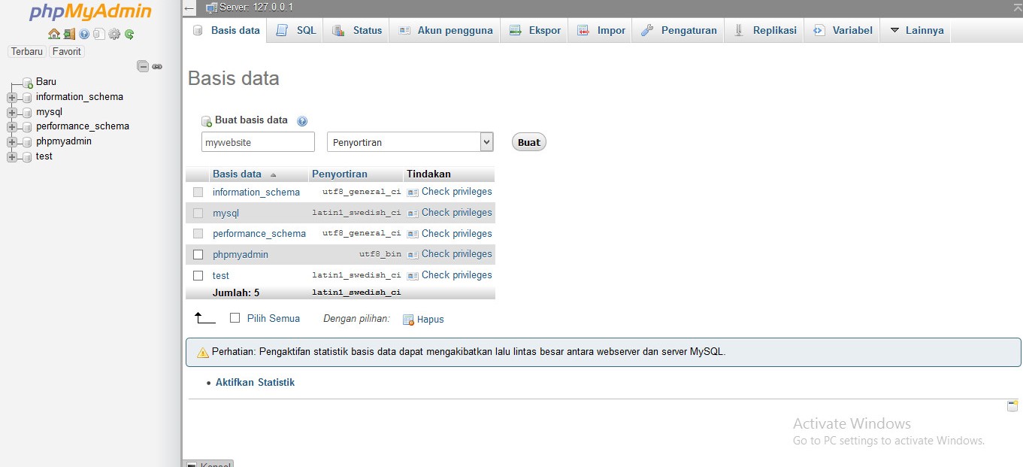Screen dimensions: 1023x467
Task: Expand performance_schema node in navigation tree
Action: 11,126
